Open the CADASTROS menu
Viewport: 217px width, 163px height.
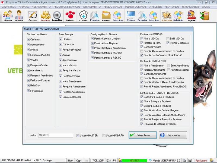(x=9, y=7)
